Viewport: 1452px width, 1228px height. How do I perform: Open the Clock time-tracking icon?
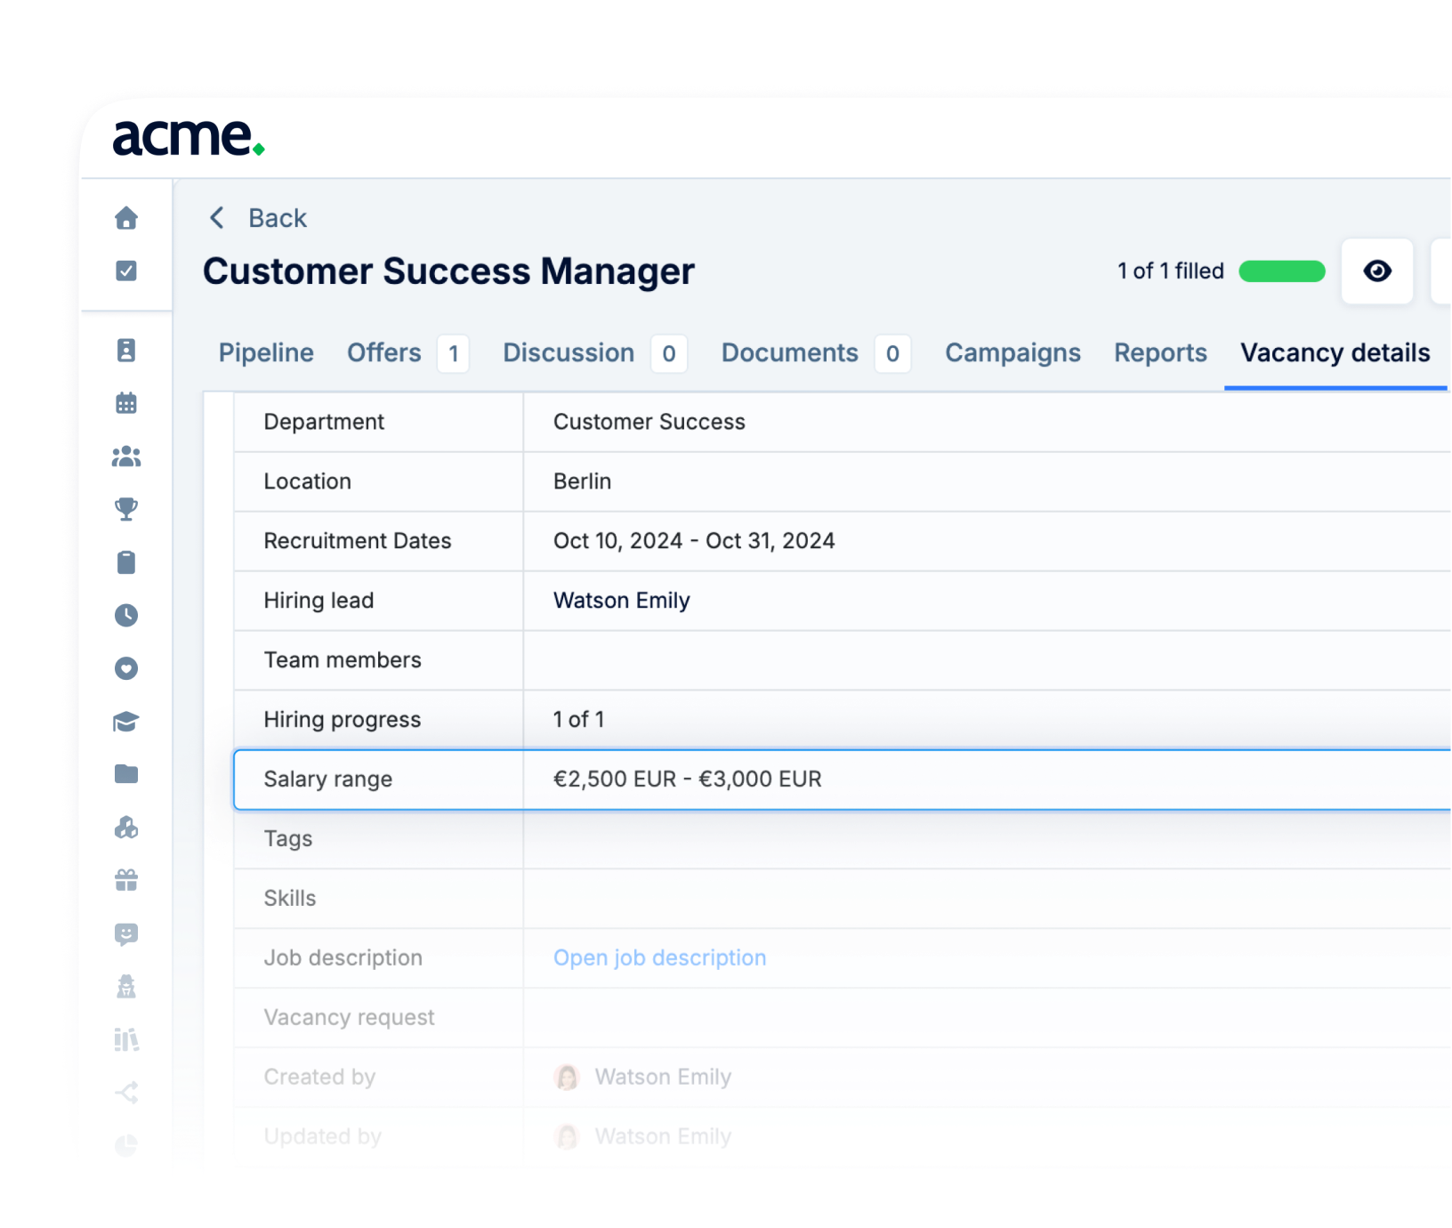[125, 615]
